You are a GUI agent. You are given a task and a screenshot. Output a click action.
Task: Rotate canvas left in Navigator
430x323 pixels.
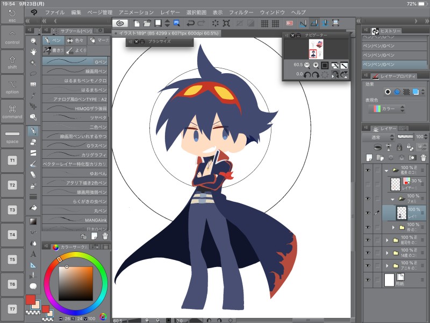pyautogui.click(x=307, y=74)
